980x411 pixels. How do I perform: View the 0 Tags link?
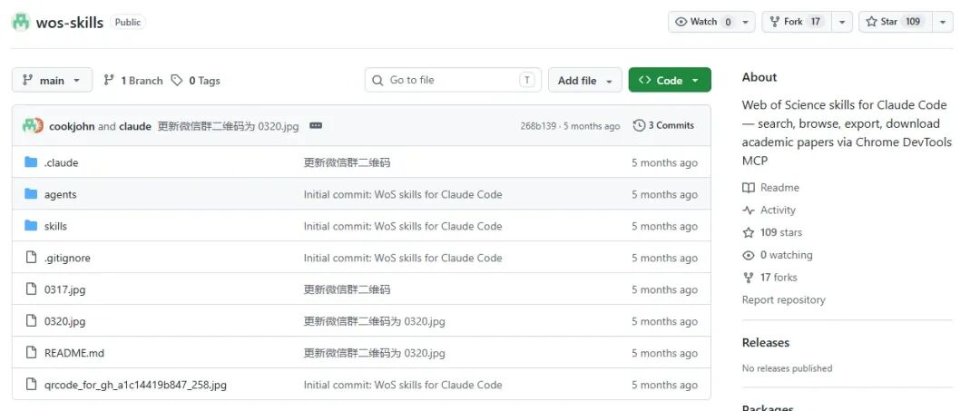196,80
